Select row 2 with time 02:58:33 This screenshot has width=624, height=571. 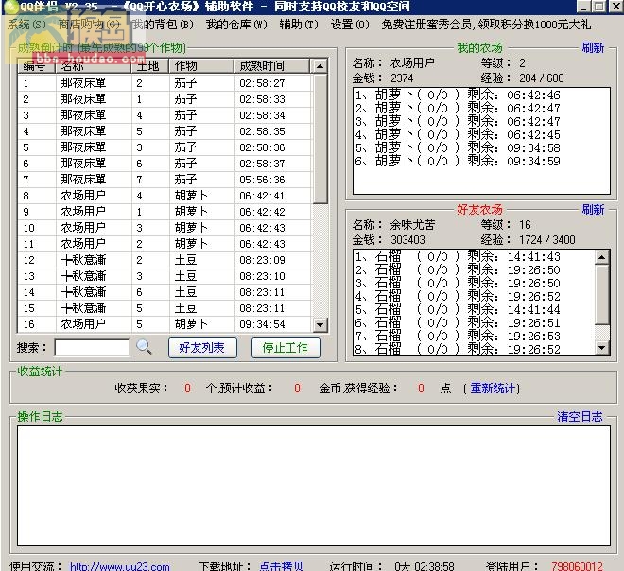165,99
